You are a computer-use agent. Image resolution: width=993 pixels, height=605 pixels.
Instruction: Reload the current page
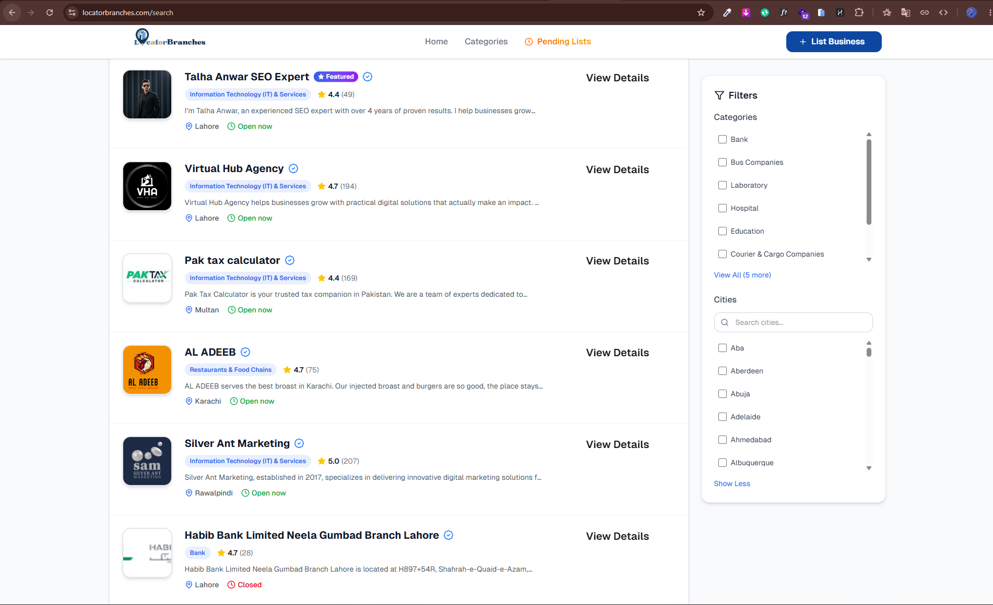50,13
